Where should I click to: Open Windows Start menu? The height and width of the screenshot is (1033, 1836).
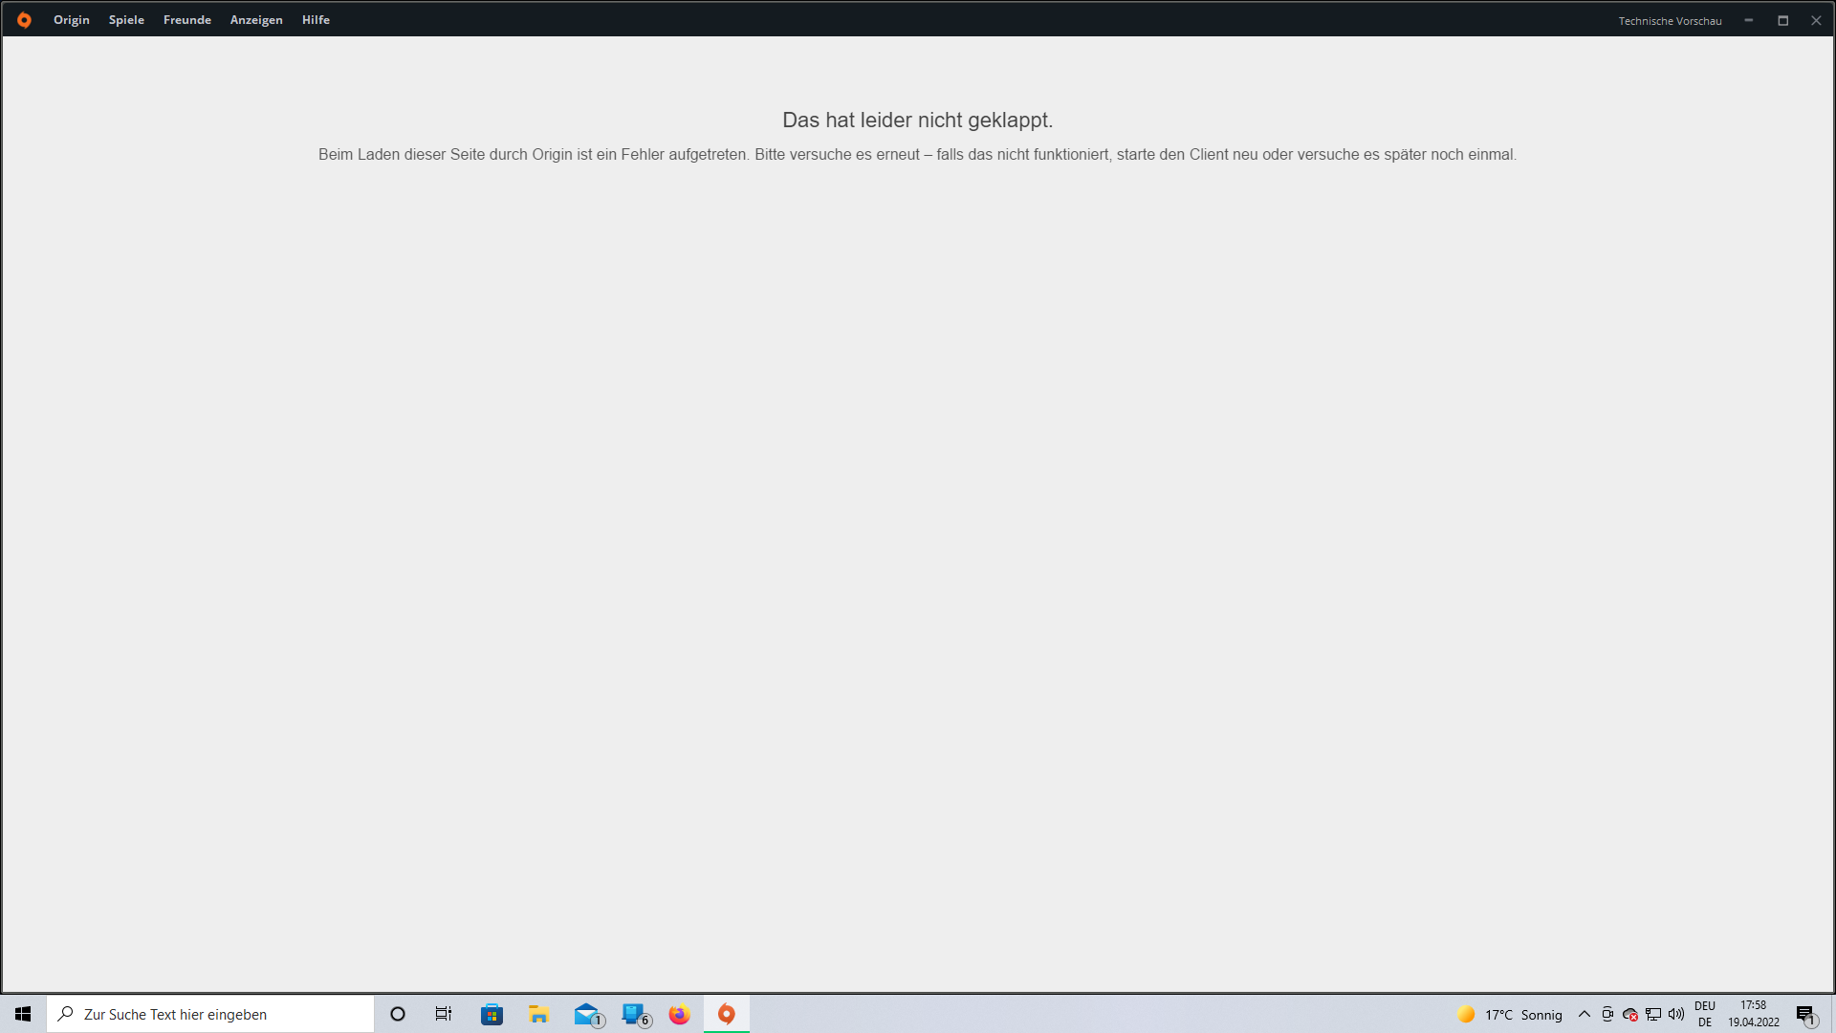tap(22, 1013)
